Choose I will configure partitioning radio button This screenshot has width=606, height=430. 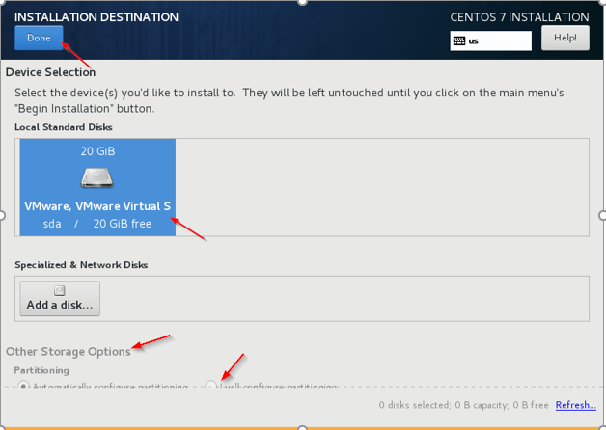pyautogui.click(x=210, y=385)
